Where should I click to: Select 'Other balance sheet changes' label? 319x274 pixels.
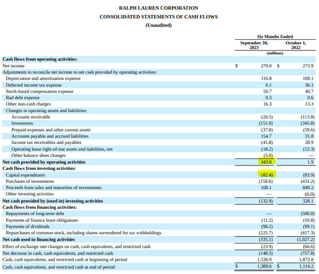(38, 155)
